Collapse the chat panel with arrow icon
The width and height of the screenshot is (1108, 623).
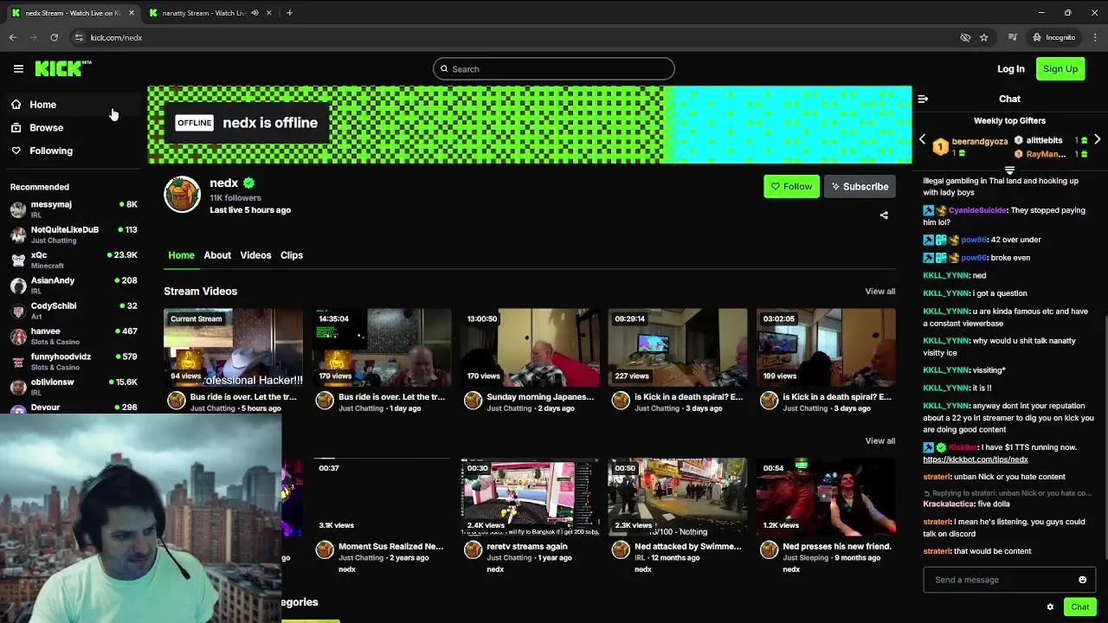[x=923, y=99]
